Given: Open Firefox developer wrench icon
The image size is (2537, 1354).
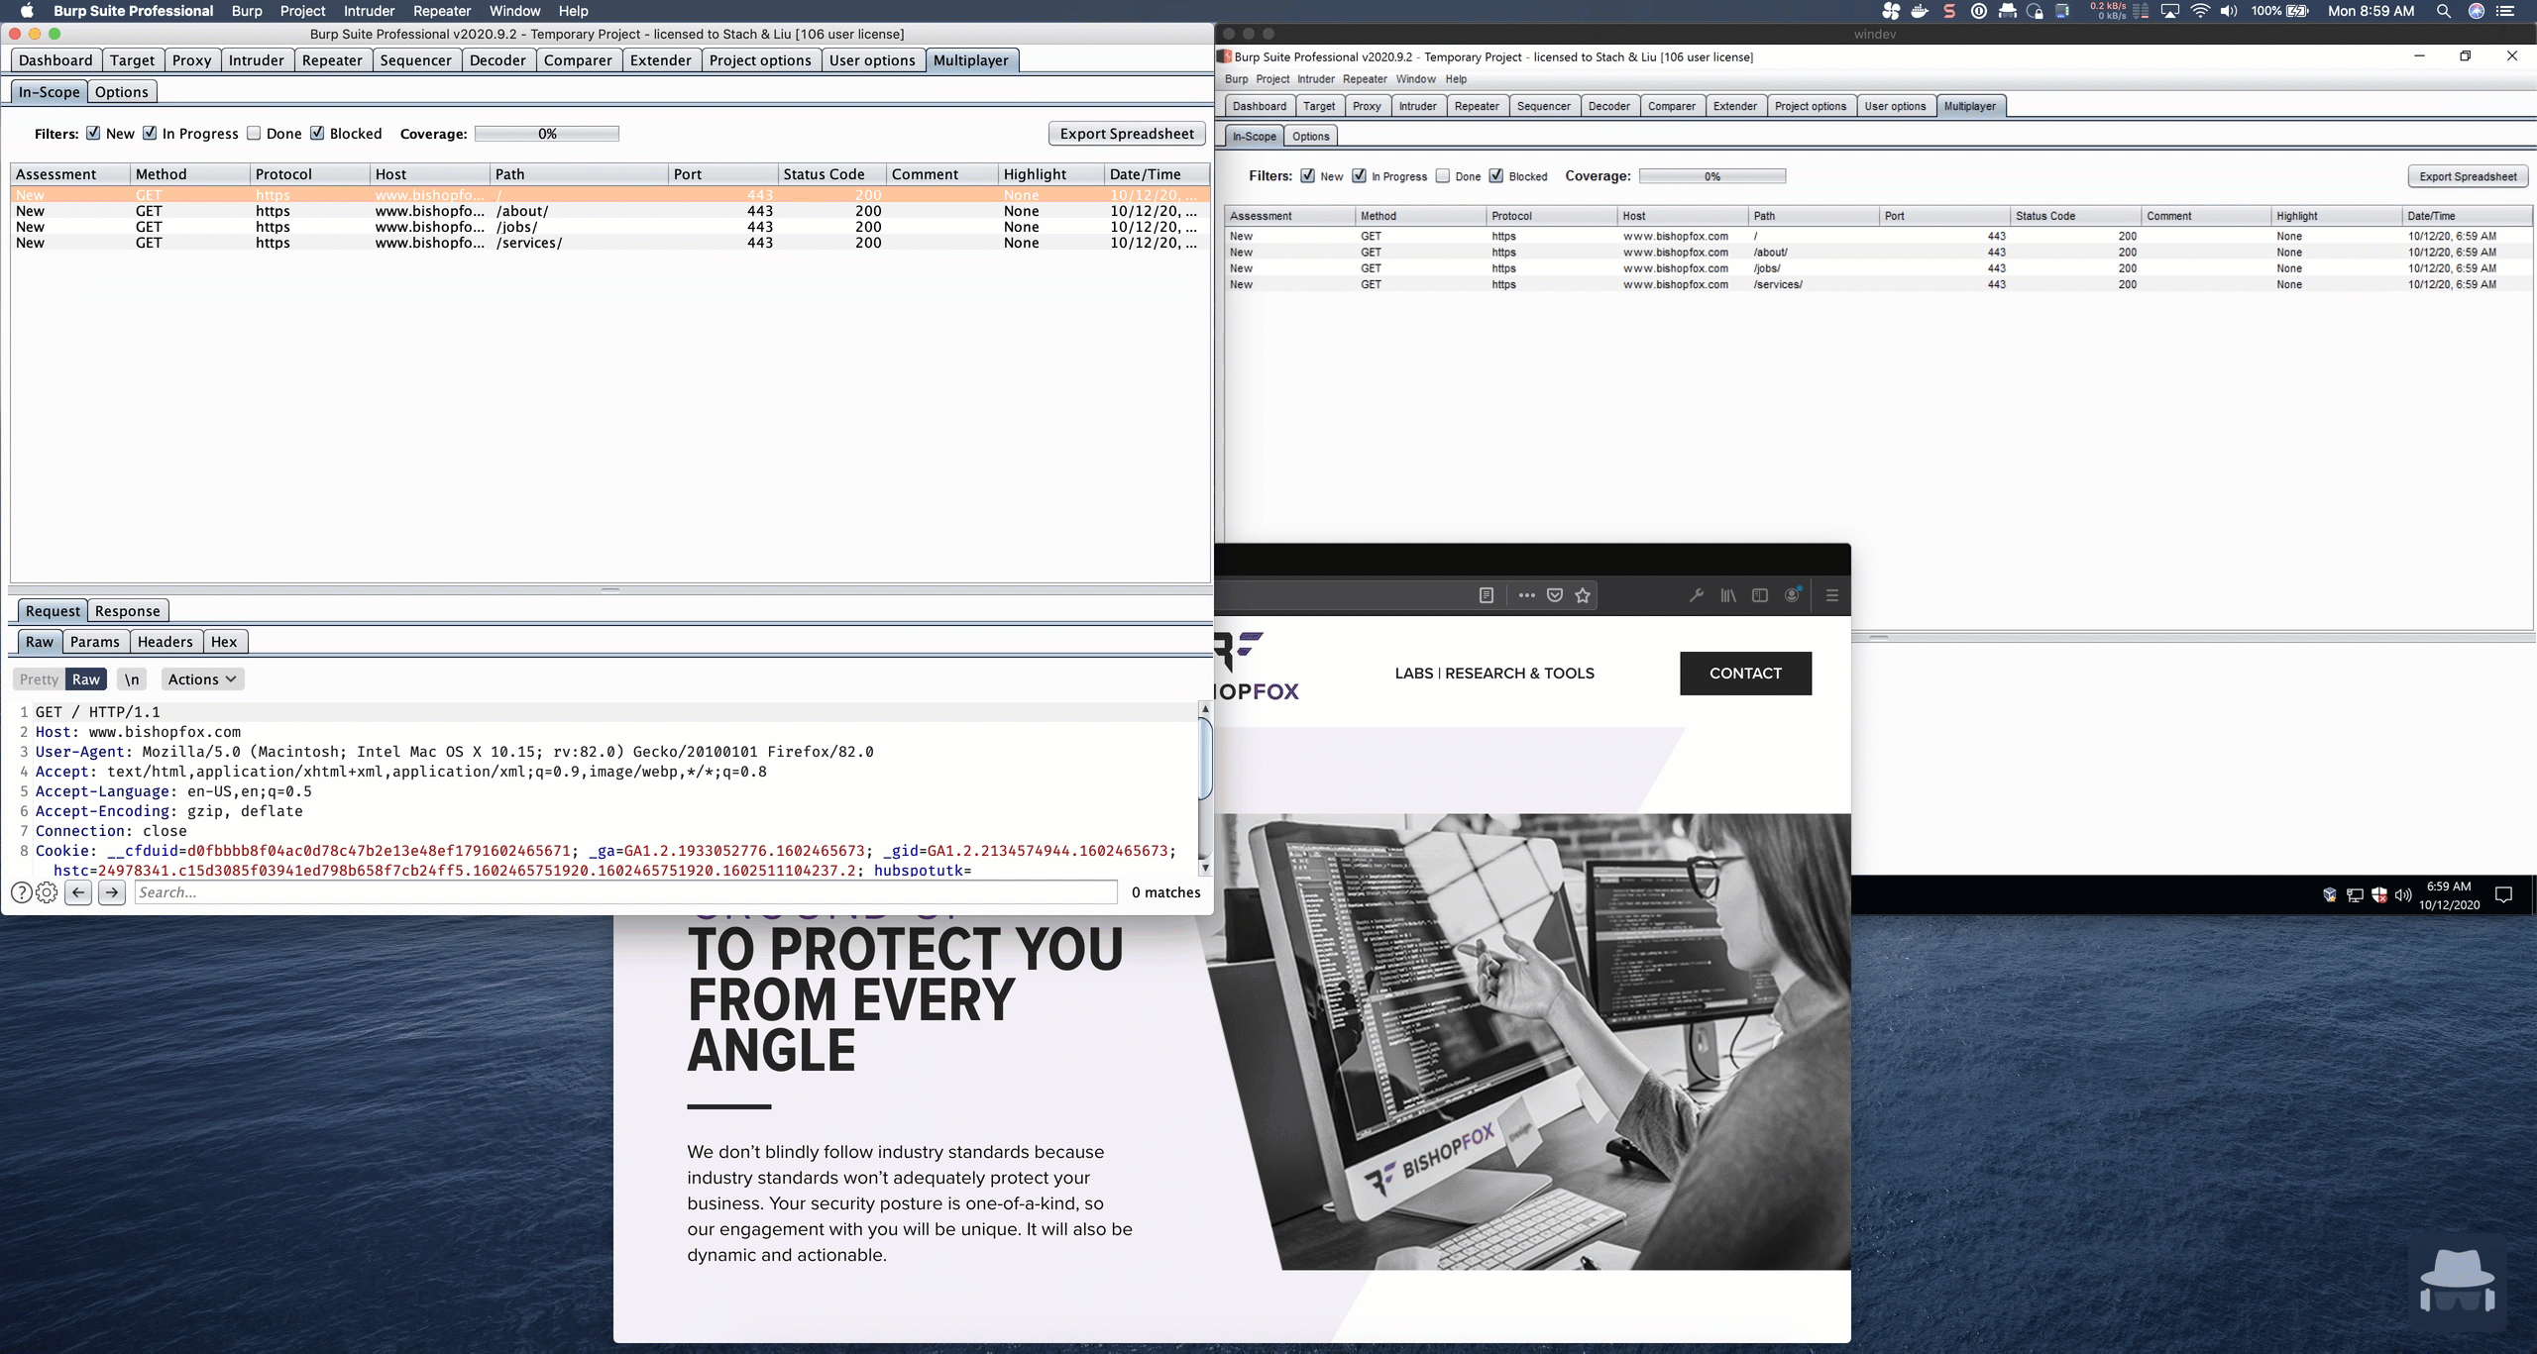Looking at the screenshot, I should tap(1697, 595).
